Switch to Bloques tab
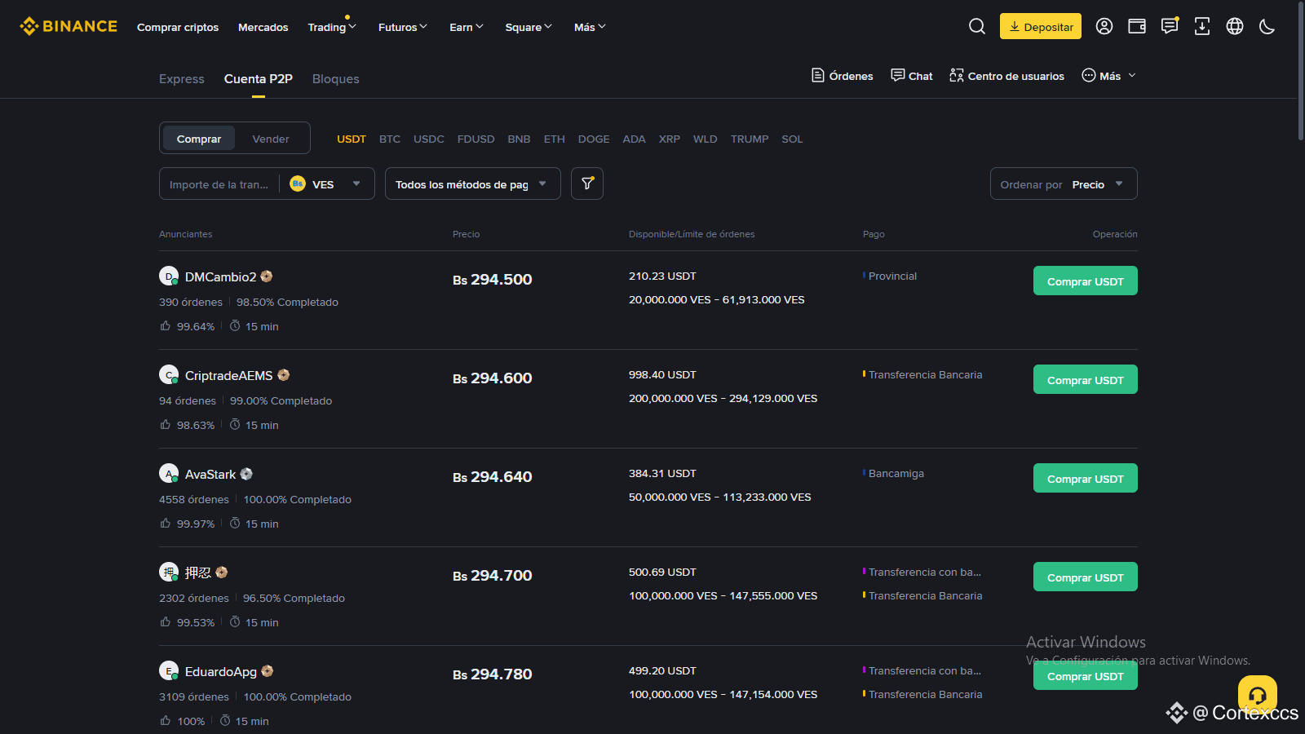This screenshot has width=1305, height=734. click(x=336, y=79)
